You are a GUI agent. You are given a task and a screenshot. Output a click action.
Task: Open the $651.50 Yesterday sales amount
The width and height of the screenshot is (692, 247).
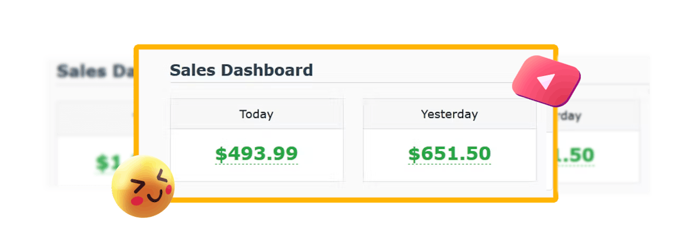(x=449, y=154)
